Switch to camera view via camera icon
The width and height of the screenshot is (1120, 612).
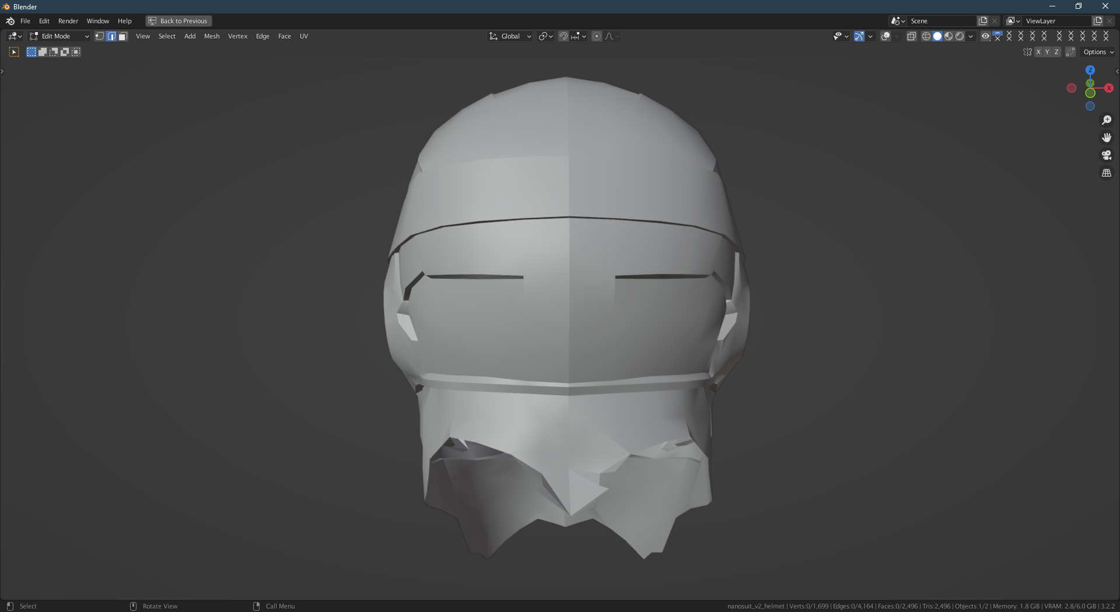point(1106,155)
